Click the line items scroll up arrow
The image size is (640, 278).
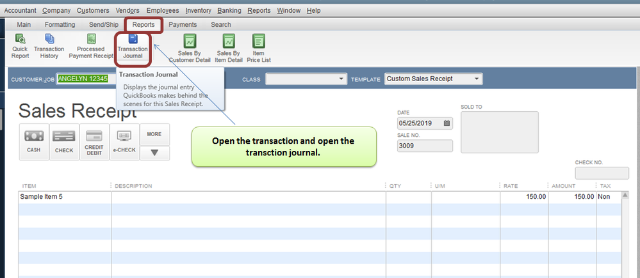point(625,196)
